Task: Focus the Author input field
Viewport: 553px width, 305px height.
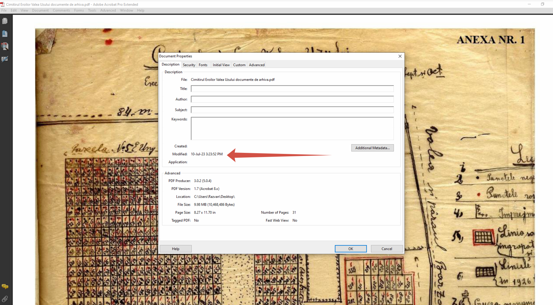Action: 292,99
